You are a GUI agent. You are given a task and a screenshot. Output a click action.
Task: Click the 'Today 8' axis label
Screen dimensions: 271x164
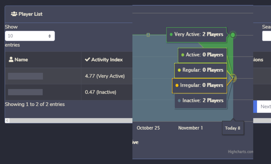click(x=233, y=128)
